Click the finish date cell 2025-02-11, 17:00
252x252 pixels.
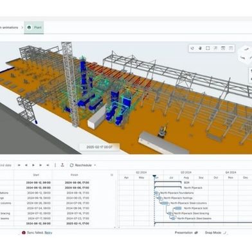click(78, 224)
